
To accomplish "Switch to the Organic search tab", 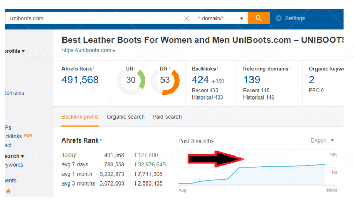I will [125, 117].
